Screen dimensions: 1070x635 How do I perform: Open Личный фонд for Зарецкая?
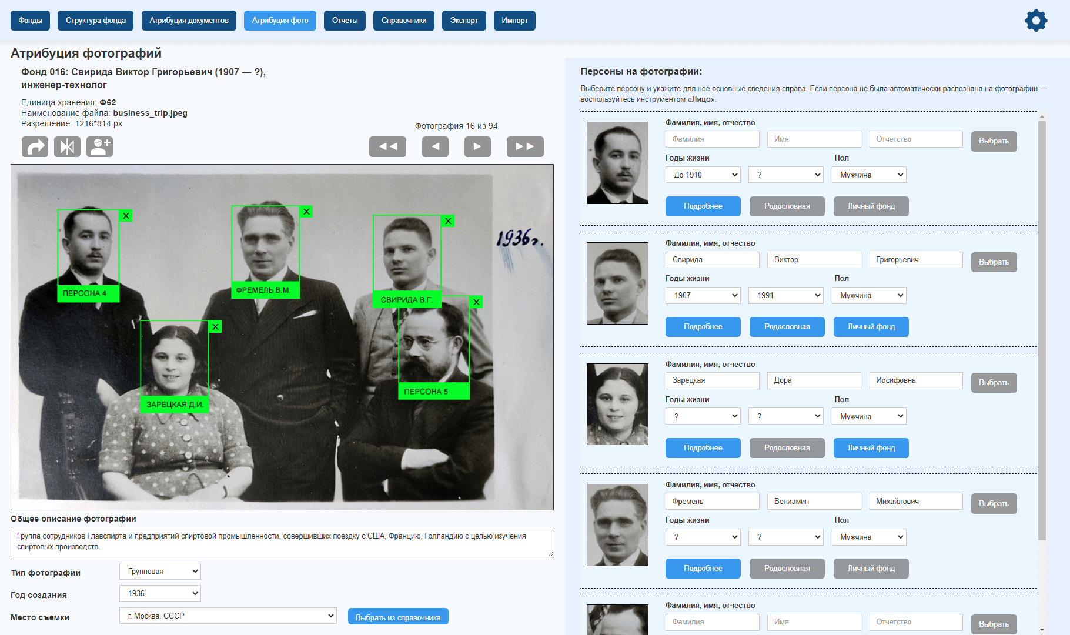tap(871, 448)
